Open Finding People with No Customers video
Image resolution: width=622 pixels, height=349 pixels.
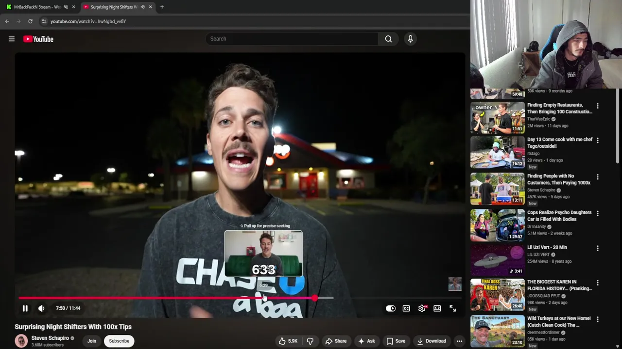coord(498,189)
